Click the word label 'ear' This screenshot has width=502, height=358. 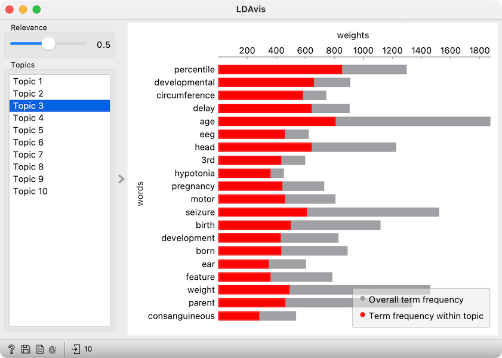point(208,264)
